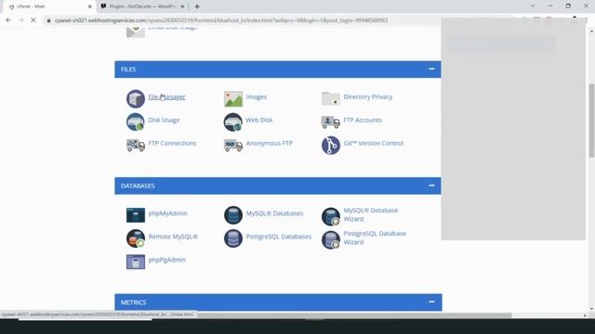Image resolution: width=595 pixels, height=334 pixels.
Task: Close the Plugins WordPress tab
Action: click(182, 6)
